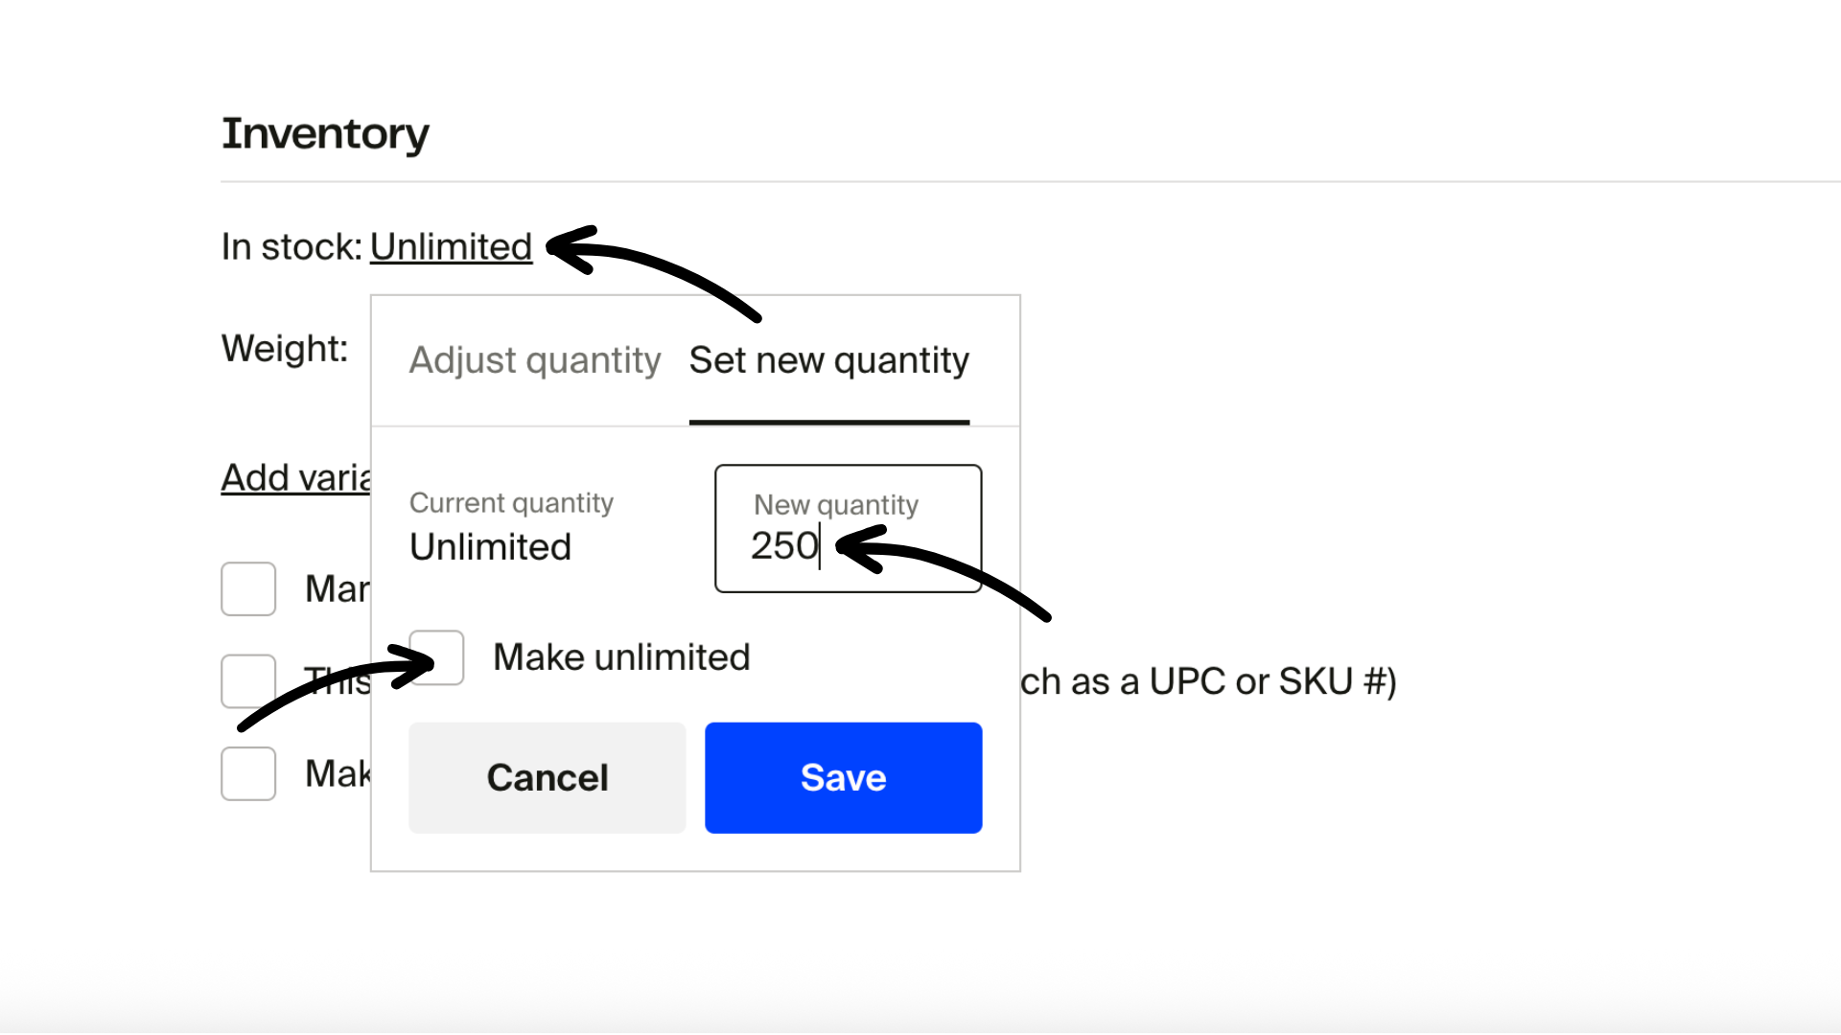Click the Weight label
Image resolution: width=1841 pixels, height=1035 pixels.
(284, 349)
